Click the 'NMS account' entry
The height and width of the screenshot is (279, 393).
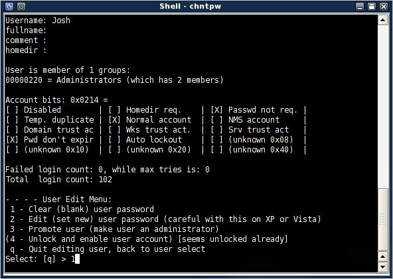[245, 120]
